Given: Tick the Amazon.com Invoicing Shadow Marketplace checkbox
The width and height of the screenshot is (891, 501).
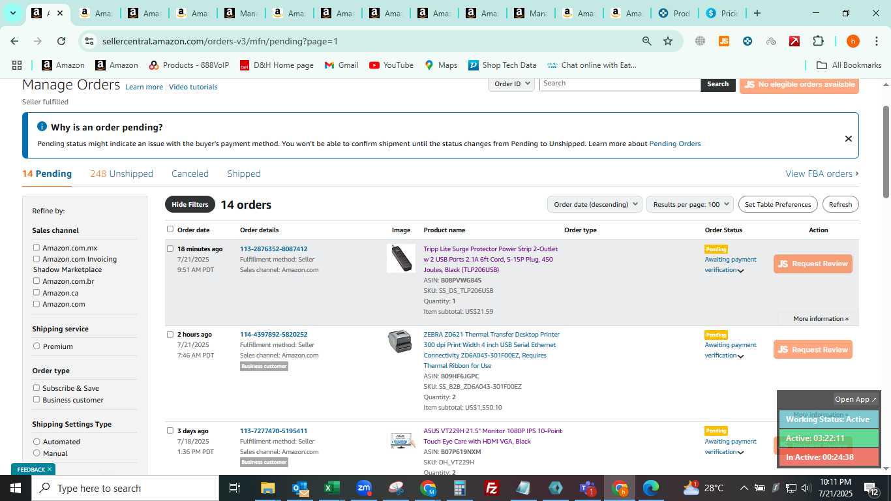Looking at the screenshot, I should coord(37,258).
